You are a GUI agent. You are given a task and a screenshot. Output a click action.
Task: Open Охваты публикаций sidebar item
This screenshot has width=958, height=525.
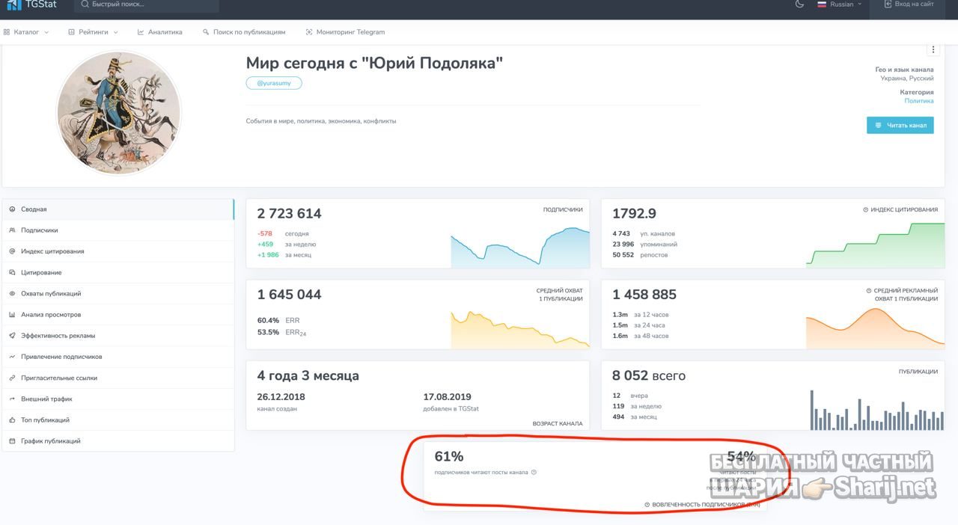coord(118,294)
